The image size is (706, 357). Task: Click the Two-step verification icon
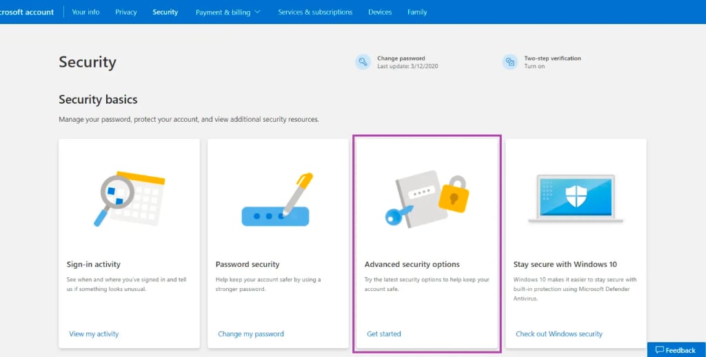pyautogui.click(x=510, y=62)
